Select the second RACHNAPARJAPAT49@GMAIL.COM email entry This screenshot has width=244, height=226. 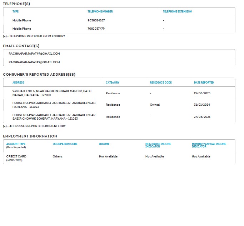click(34, 62)
